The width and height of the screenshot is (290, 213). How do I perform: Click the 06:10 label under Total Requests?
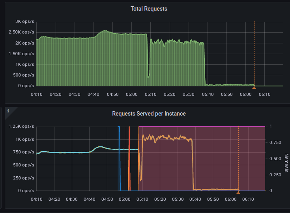coord(265,94)
